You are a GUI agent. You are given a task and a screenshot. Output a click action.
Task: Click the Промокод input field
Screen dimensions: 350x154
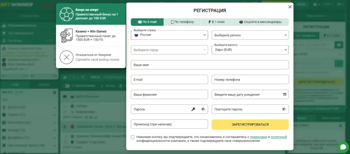(x=169, y=124)
